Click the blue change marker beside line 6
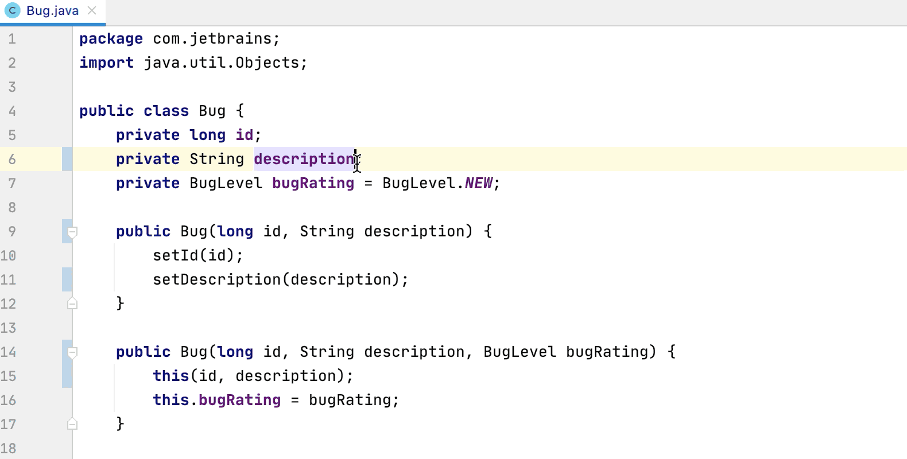Viewport: 907px width, 459px height. tap(65, 159)
